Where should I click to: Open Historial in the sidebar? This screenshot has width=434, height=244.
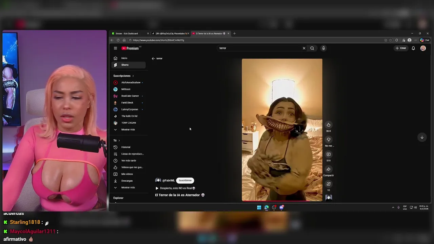click(x=129, y=147)
